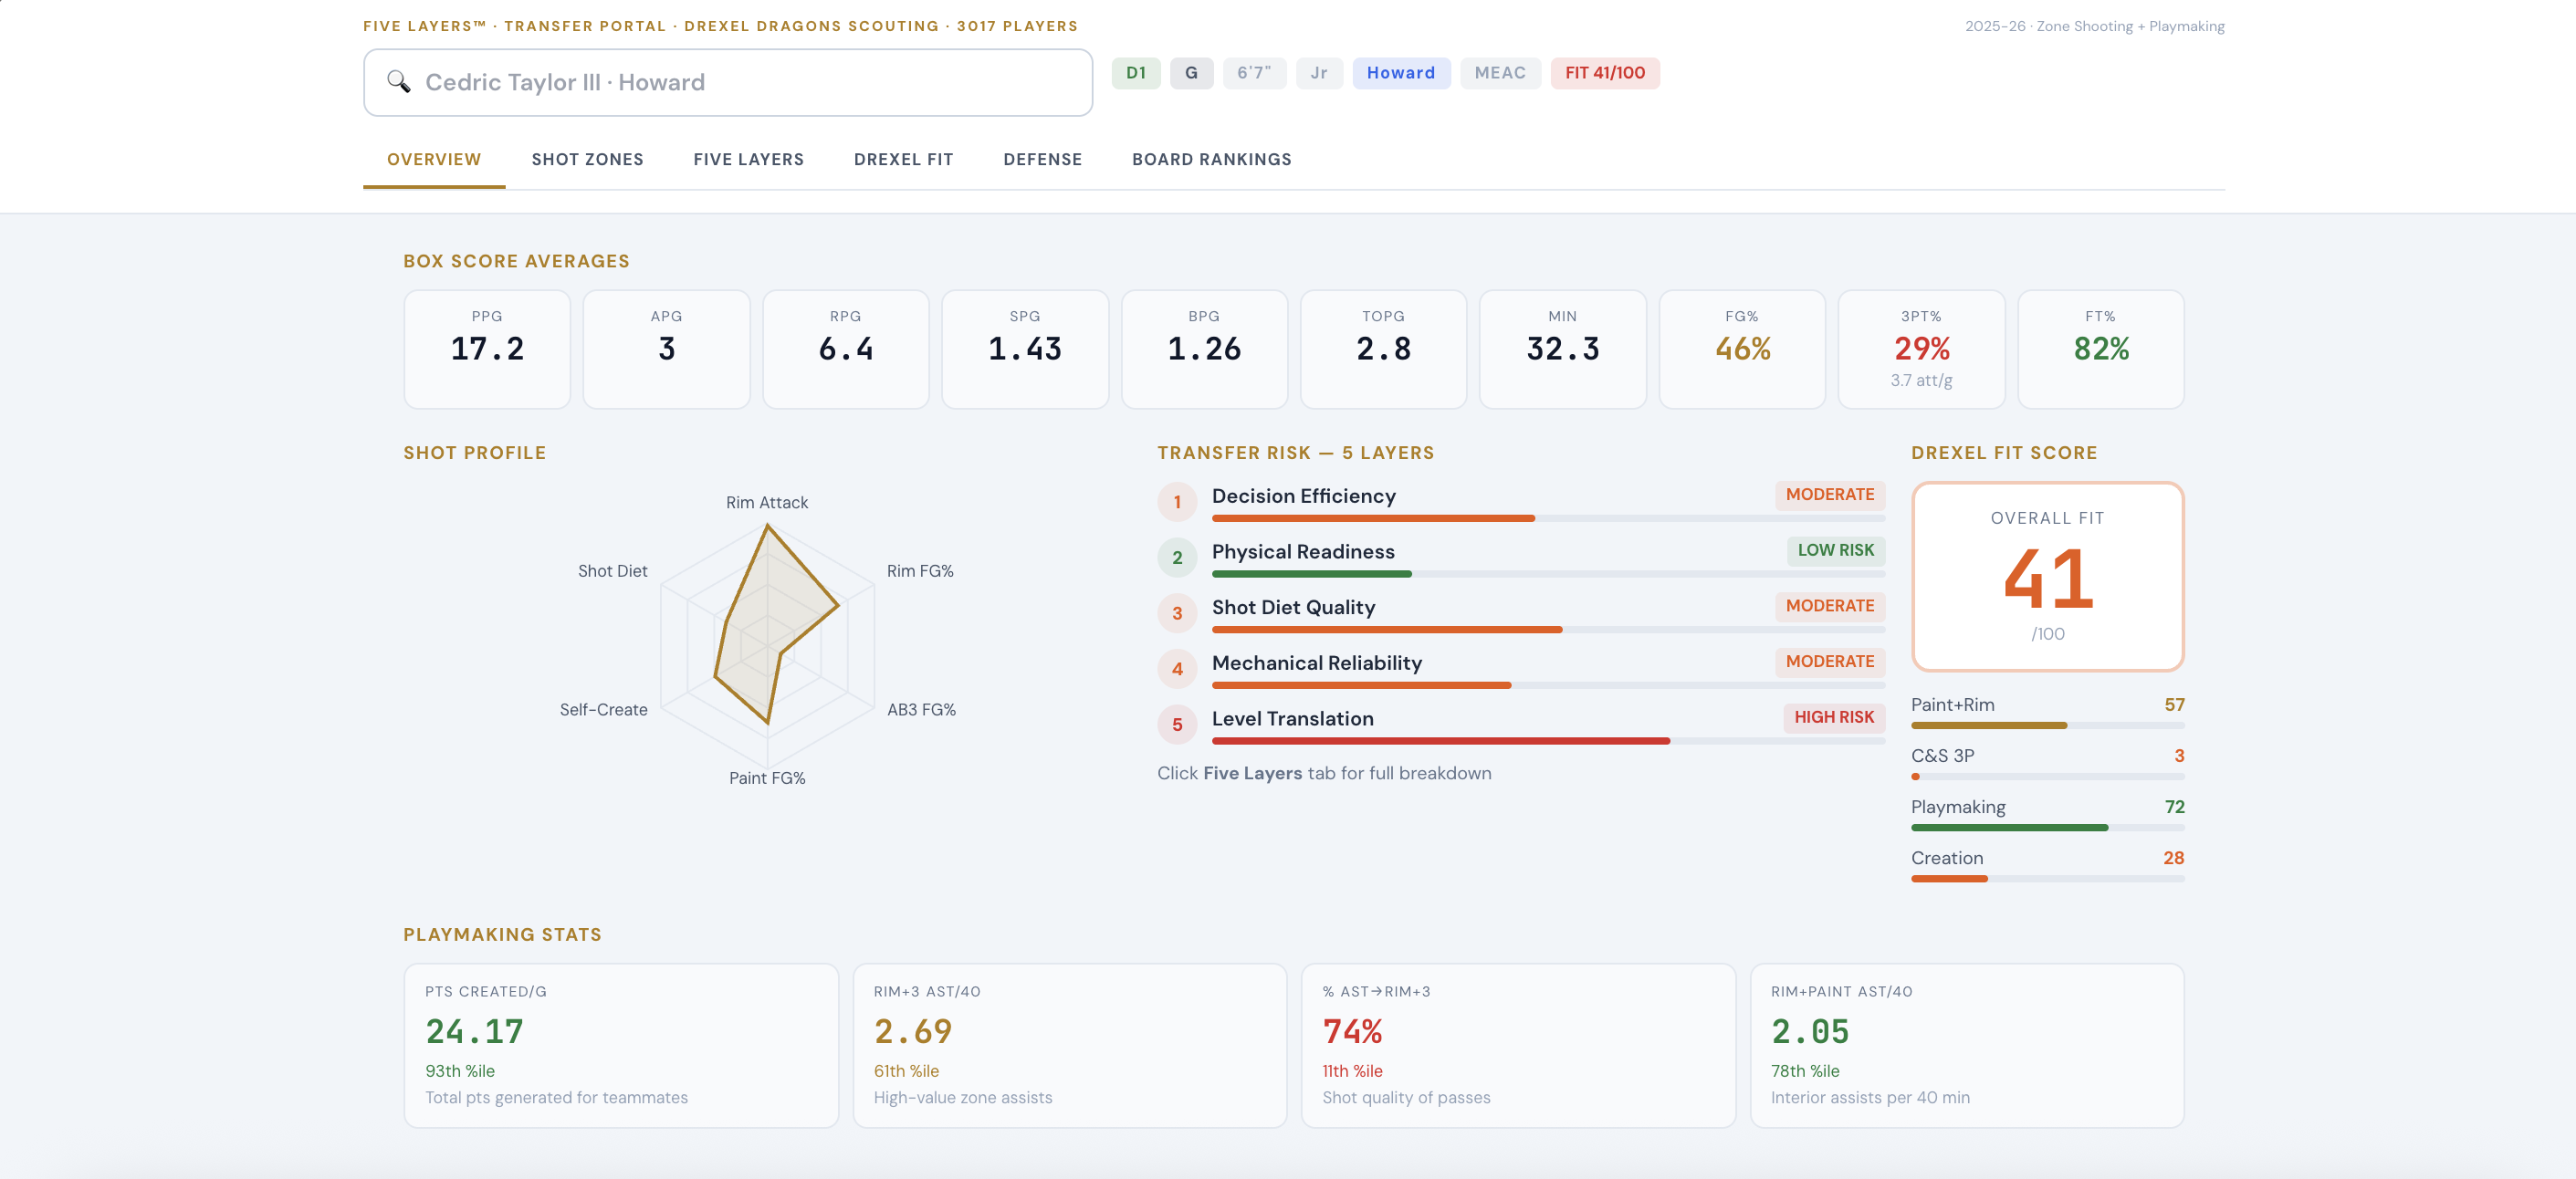Image resolution: width=2576 pixels, height=1179 pixels.
Task: Select the PPG 17.2 stat card
Action: tap(487, 349)
